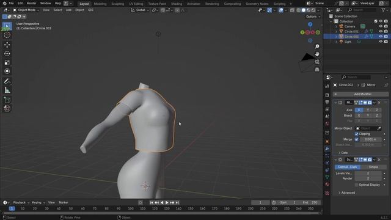Open the Physics properties tab
Viewport: 391px width, 220px height.
pyautogui.click(x=327, y=163)
